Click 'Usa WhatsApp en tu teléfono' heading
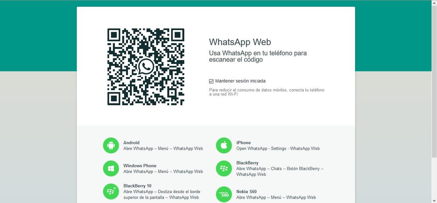The height and width of the screenshot is (203, 437). 258,56
